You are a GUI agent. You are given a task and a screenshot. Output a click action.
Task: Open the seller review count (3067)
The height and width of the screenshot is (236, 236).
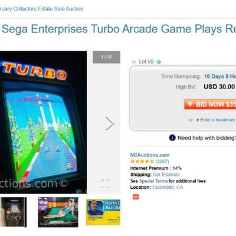coord(162,162)
